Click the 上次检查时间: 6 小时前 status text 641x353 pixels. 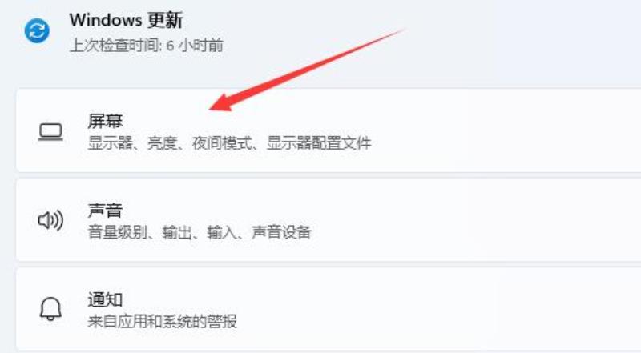pyautogui.click(x=147, y=46)
